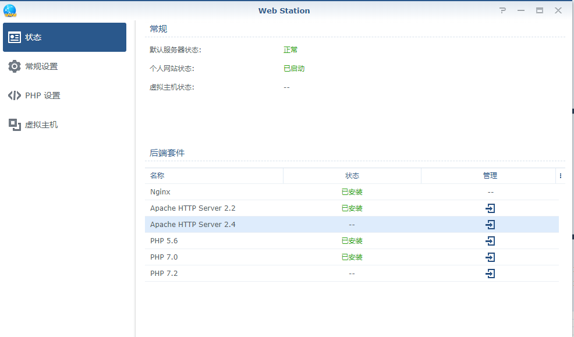Click 已安装 status for PHP 7.0

pos(352,257)
